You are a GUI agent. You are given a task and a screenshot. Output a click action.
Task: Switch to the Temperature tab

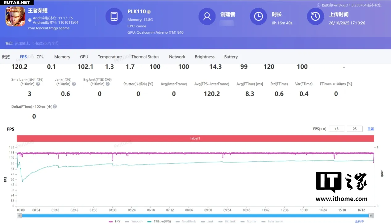pos(110,57)
